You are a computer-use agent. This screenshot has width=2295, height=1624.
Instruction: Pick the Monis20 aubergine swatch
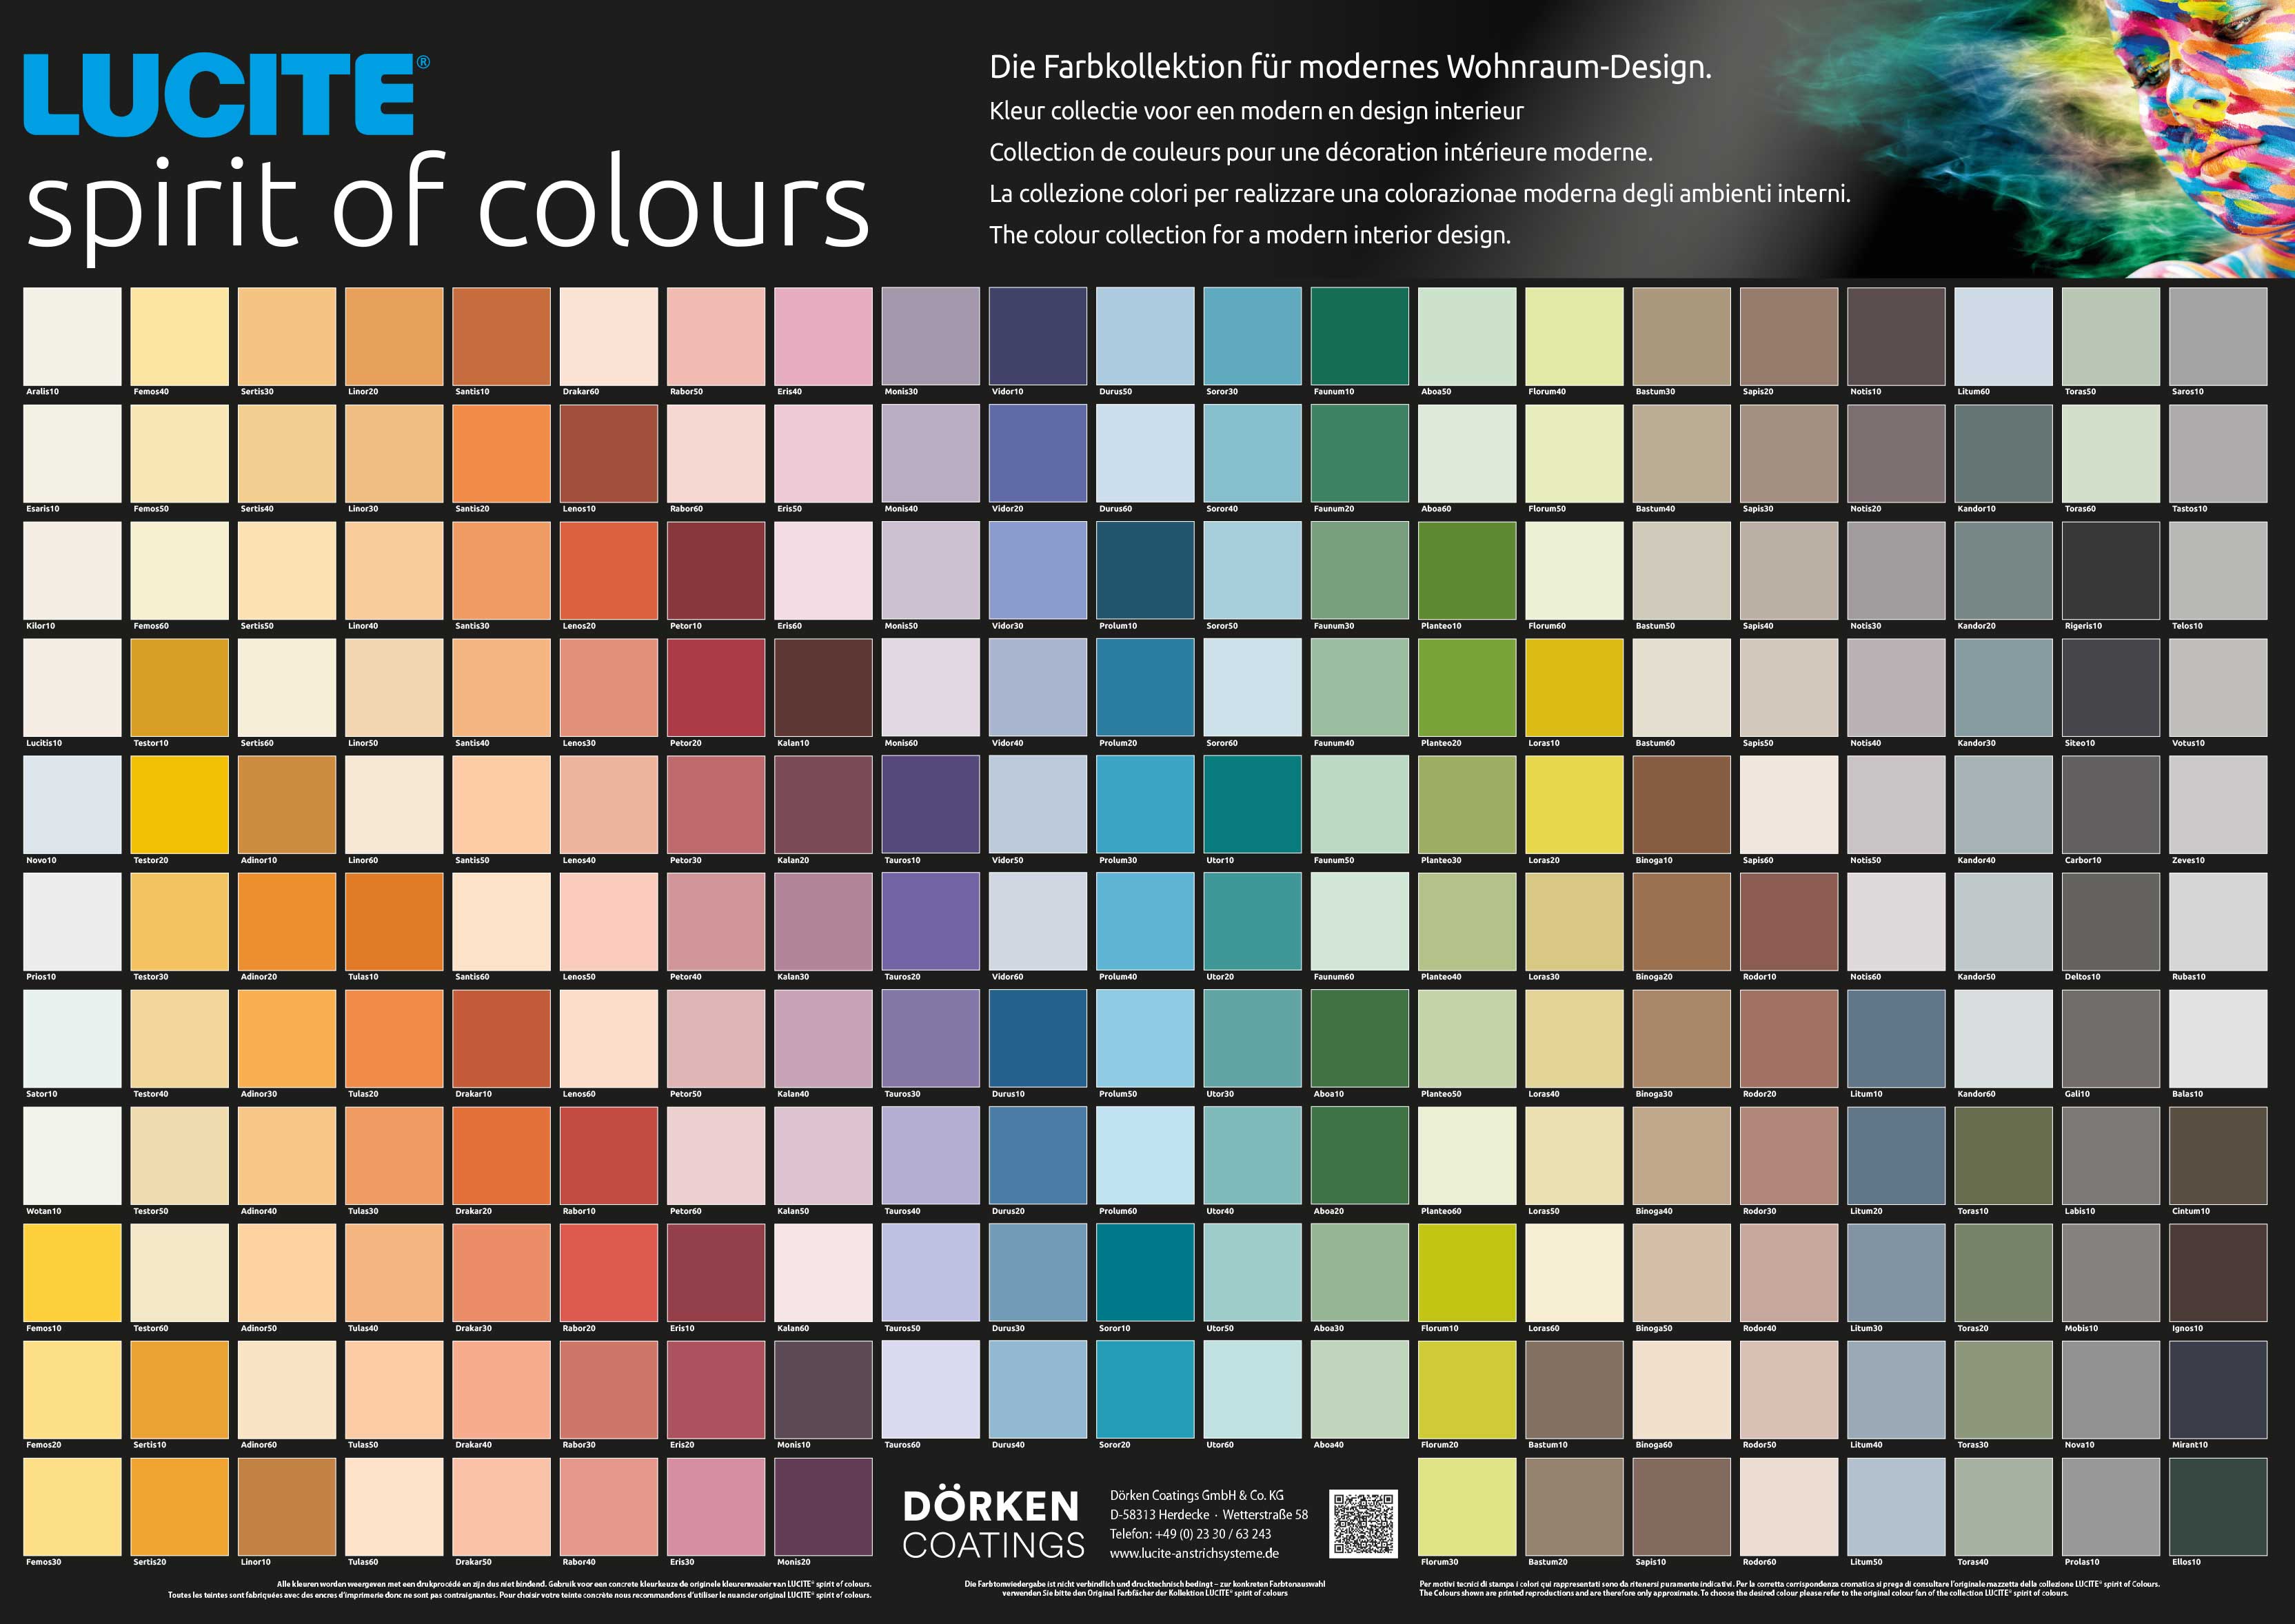pyautogui.click(x=823, y=1506)
